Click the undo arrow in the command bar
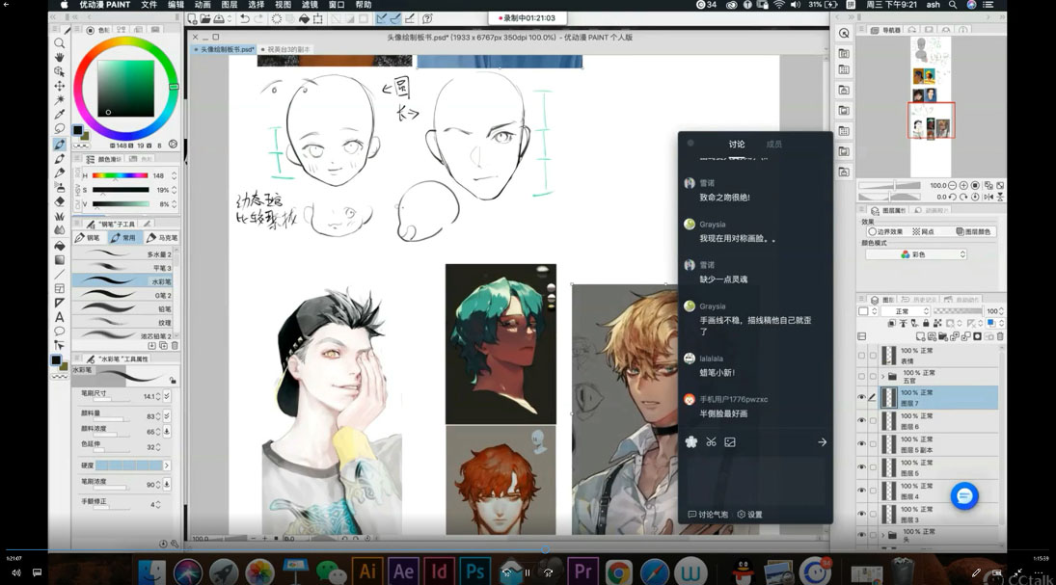The image size is (1056, 585). [244, 19]
